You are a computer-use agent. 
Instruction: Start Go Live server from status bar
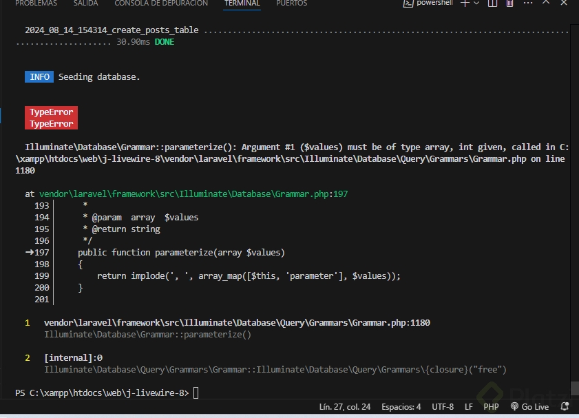(x=530, y=407)
